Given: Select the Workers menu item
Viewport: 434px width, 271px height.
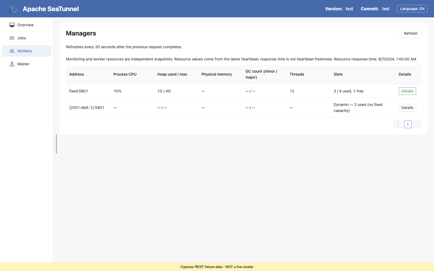Looking at the screenshot, I should [27, 51].
